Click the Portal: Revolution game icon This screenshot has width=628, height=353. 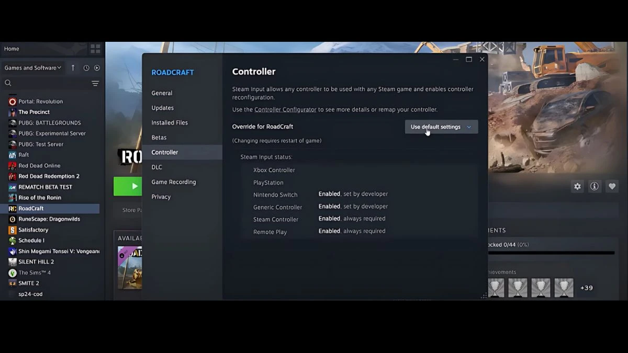tap(13, 101)
